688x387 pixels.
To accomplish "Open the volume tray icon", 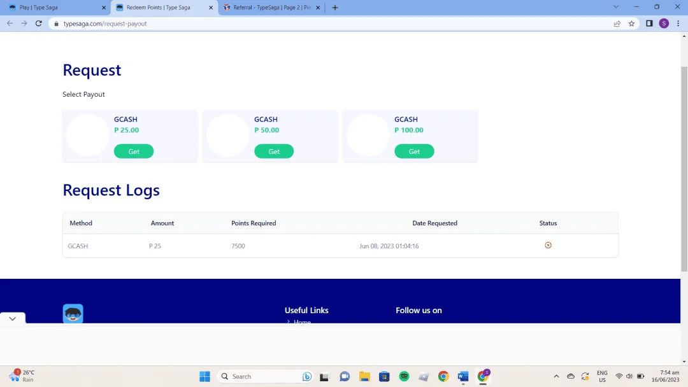I will (x=629, y=376).
